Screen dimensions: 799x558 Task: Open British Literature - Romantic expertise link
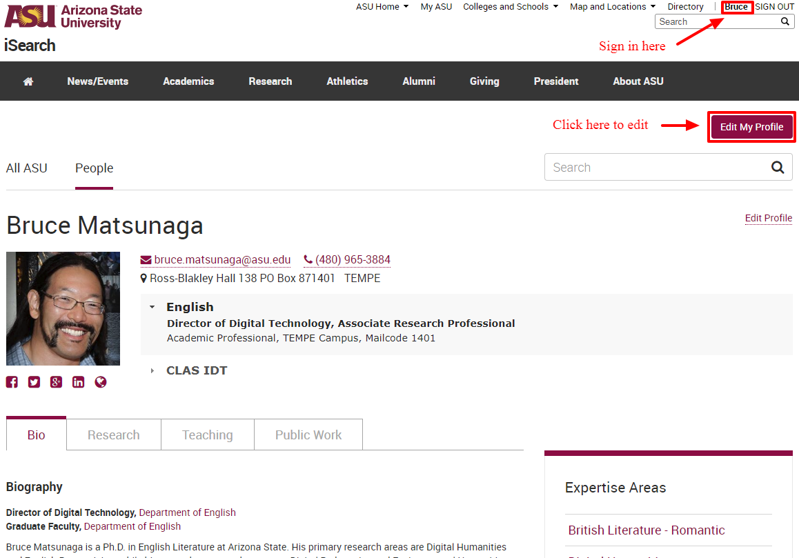646,530
